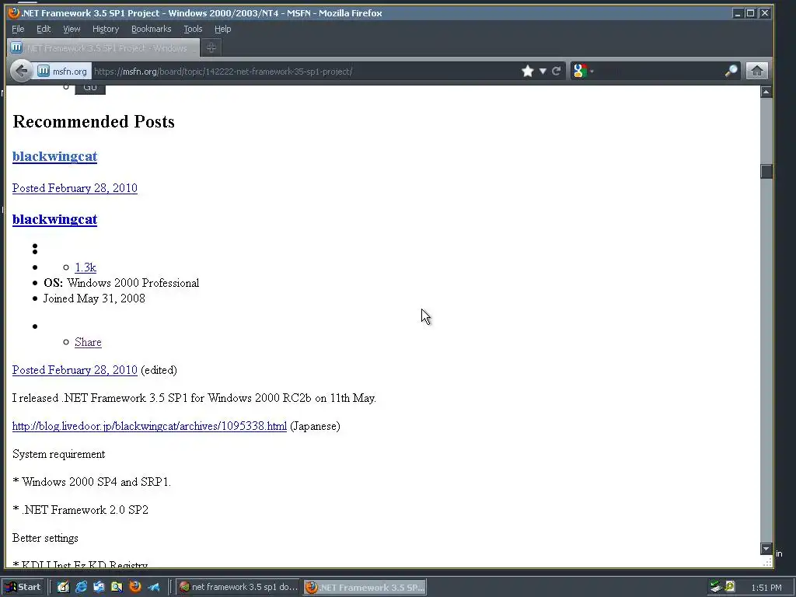Image resolution: width=796 pixels, height=597 pixels.
Task: Open the Help menu
Action: (x=222, y=29)
